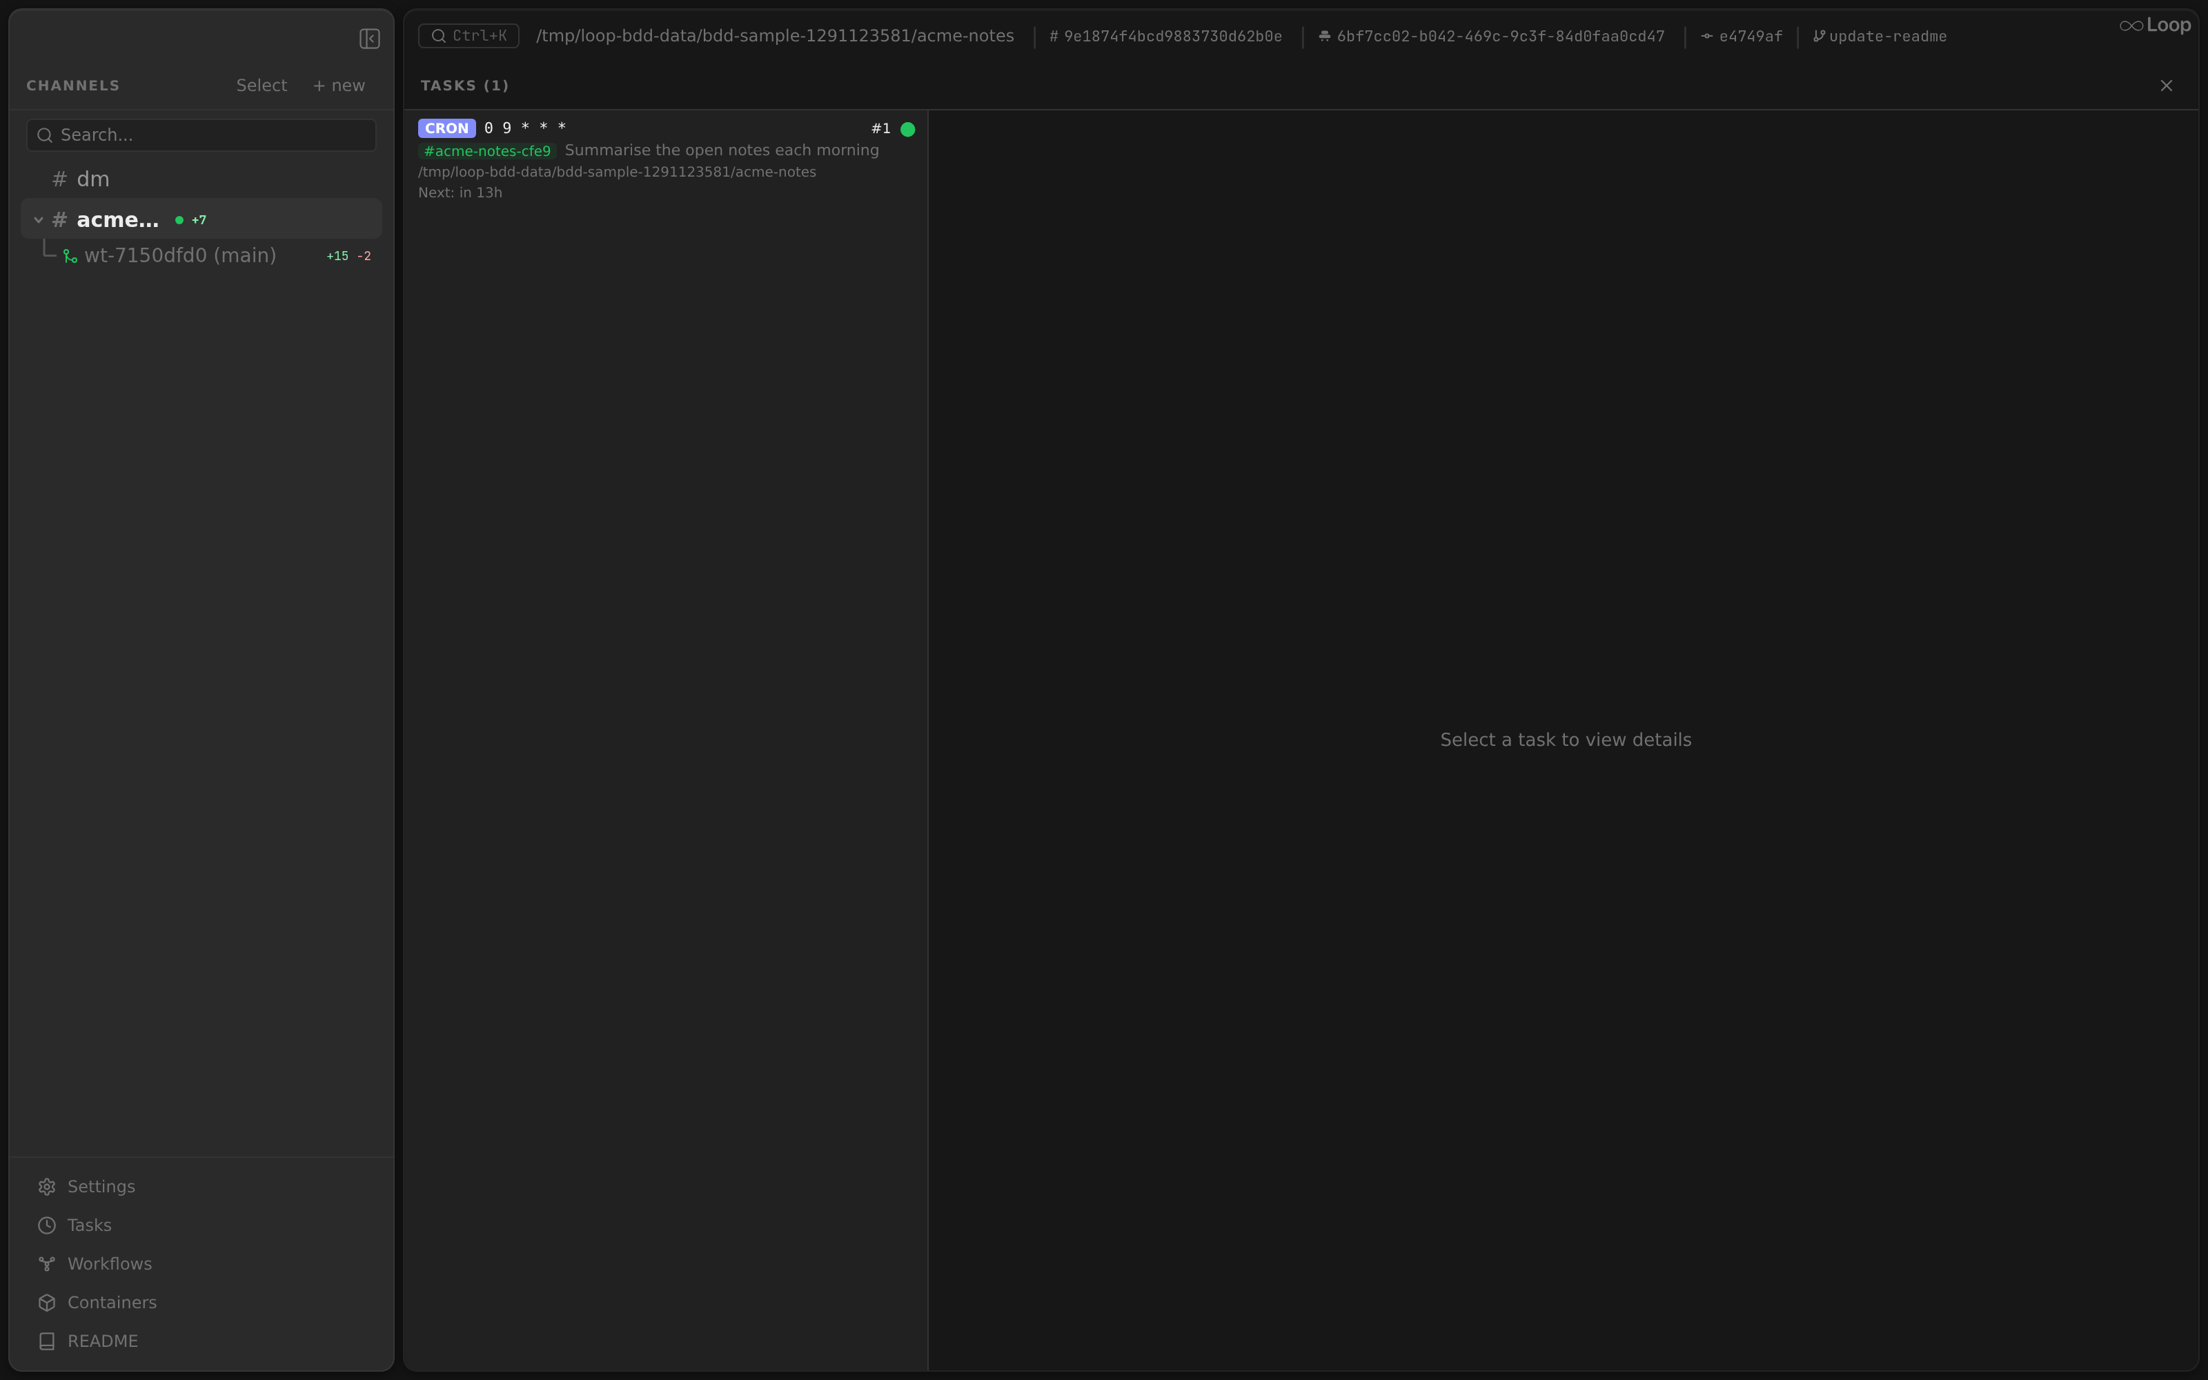Click the green status dot on task #1

click(908, 129)
